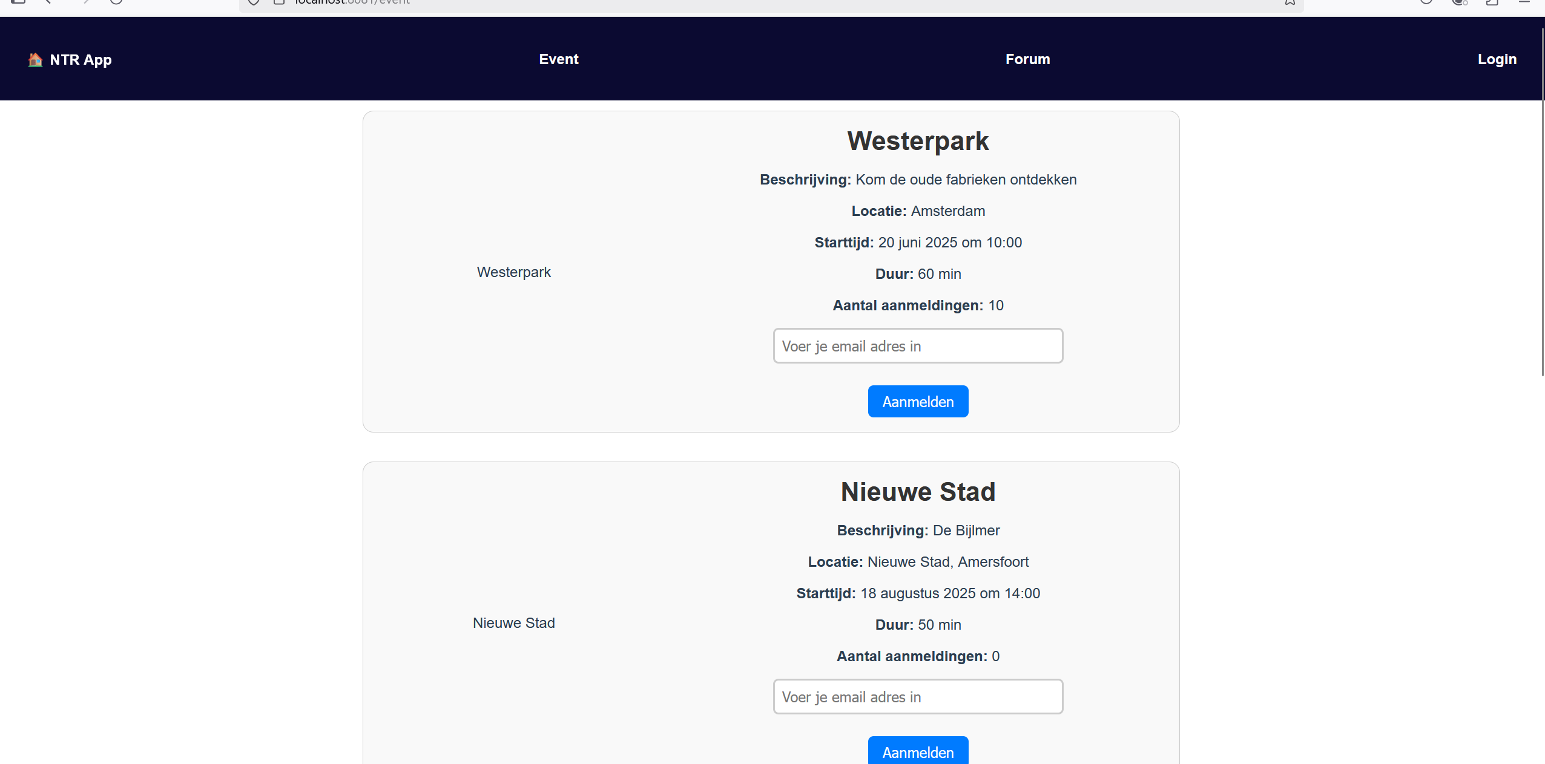This screenshot has height=764, width=1545.
Task: Click the NTR App brand text
Action: pyautogui.click(x=81, y=60)
